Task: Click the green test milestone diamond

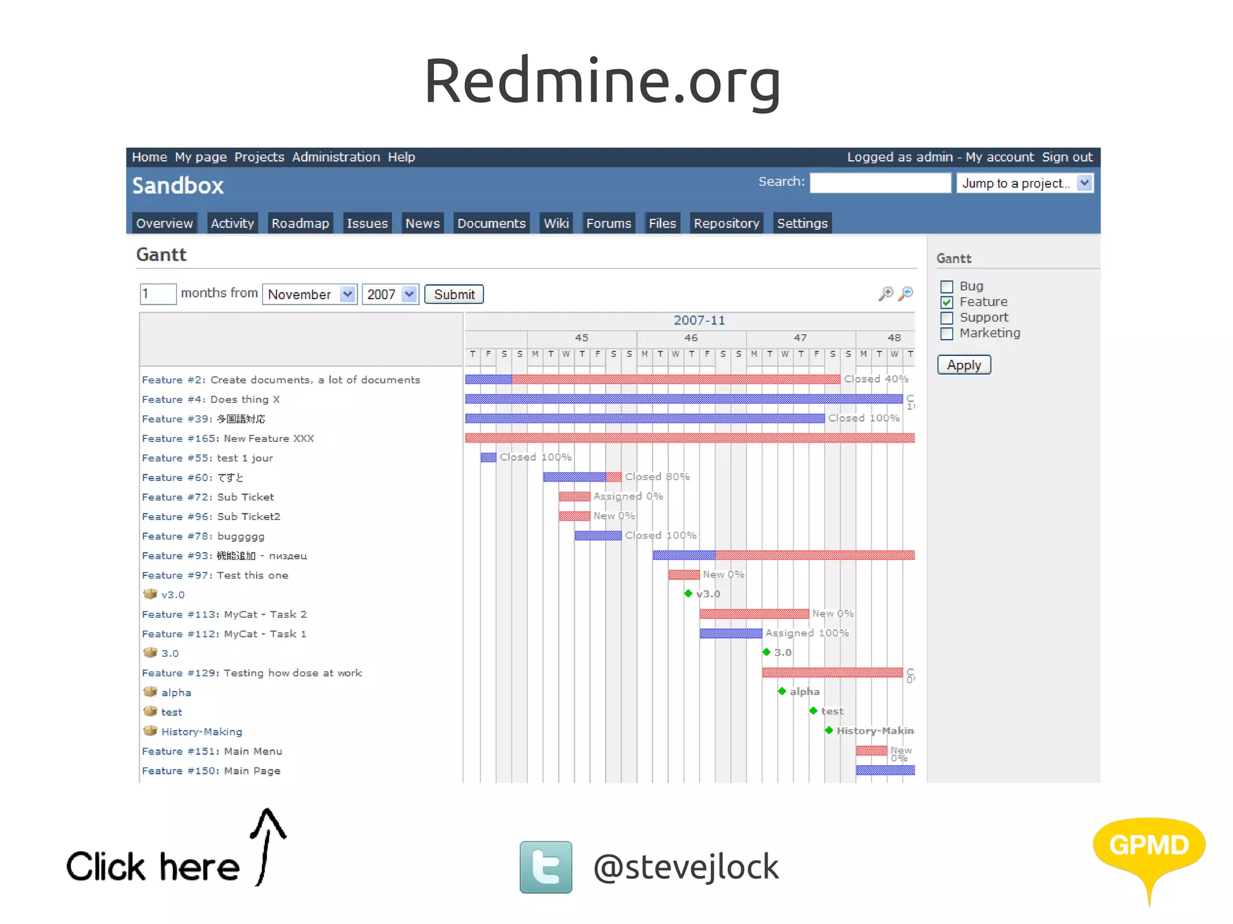Action: pyautogui.click(x=813, y=711)
